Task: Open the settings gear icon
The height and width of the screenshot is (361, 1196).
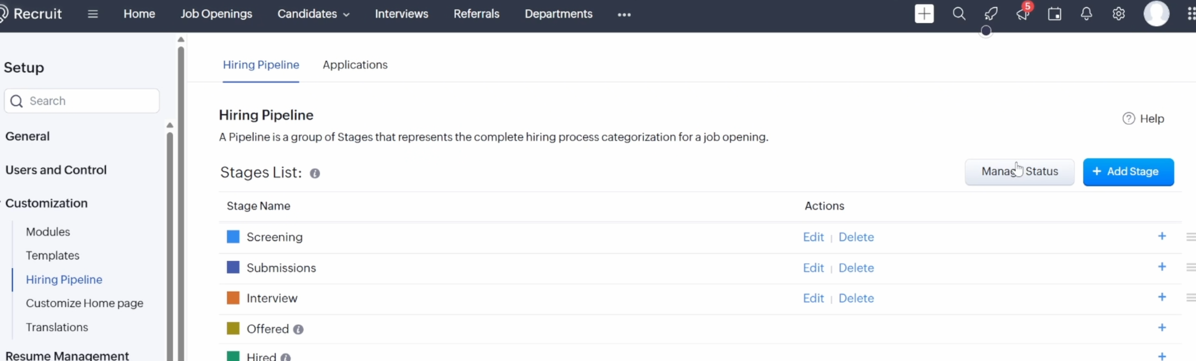Action: tap(1118, 14)
